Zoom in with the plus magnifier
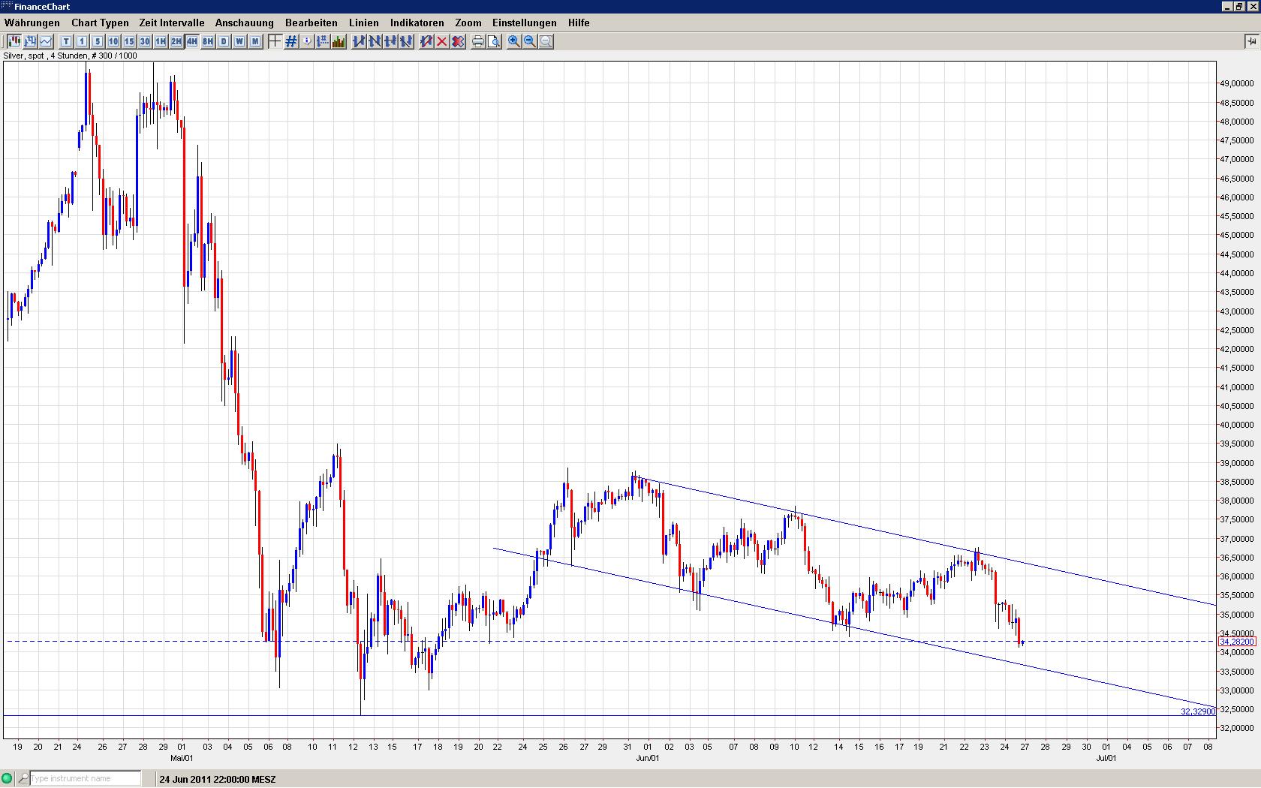The width and height of the screenshot is (1261, 788). pyautogui.click(x=514, y=41)
